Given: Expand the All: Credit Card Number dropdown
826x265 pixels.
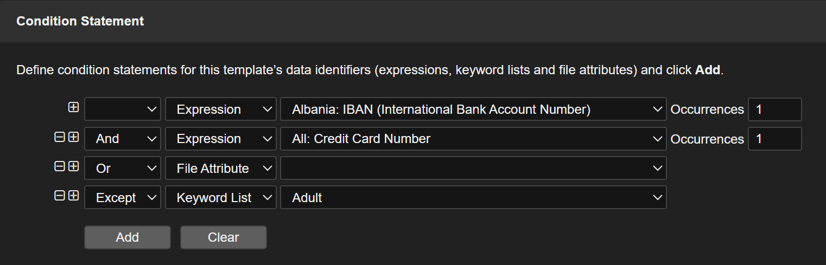Looking at the screenshot, I should click(x=473, y=139).
